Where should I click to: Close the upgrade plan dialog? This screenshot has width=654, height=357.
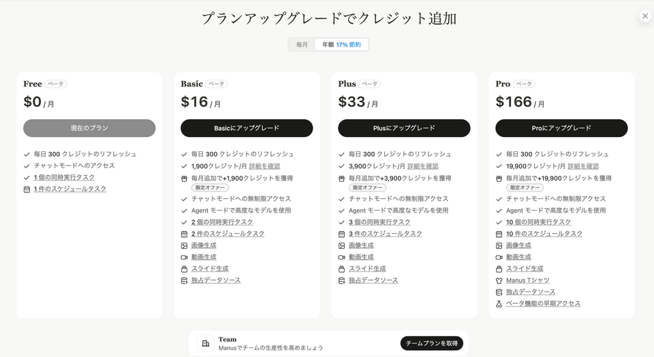click(x=644, y=16)
